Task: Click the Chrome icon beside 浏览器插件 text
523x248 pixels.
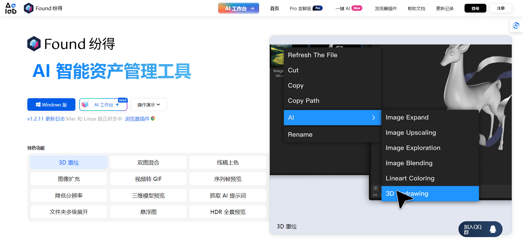Action: [x=153, y=118]
